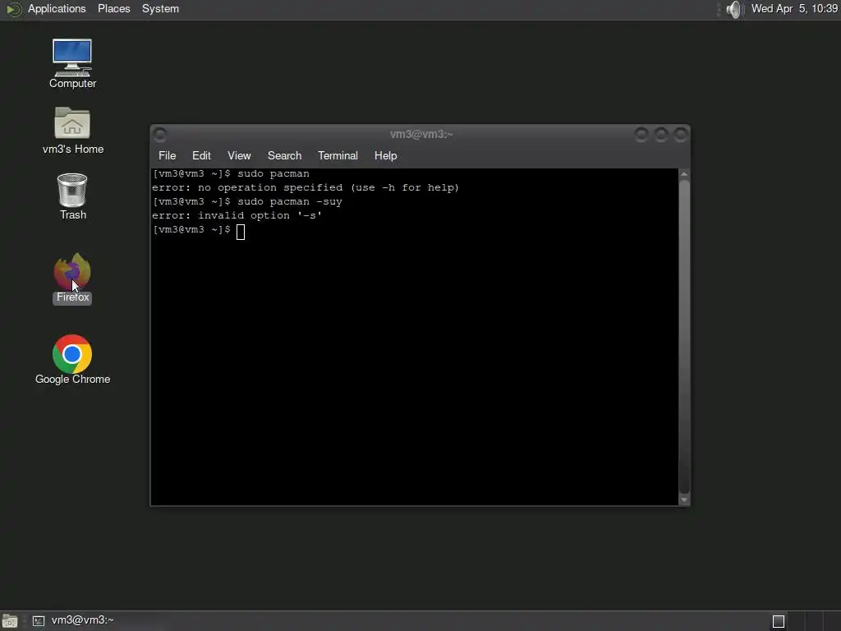The image size is (841, 631).
Task: Click the terminal prompt cursor line
Action: click(x=199, y=230)
